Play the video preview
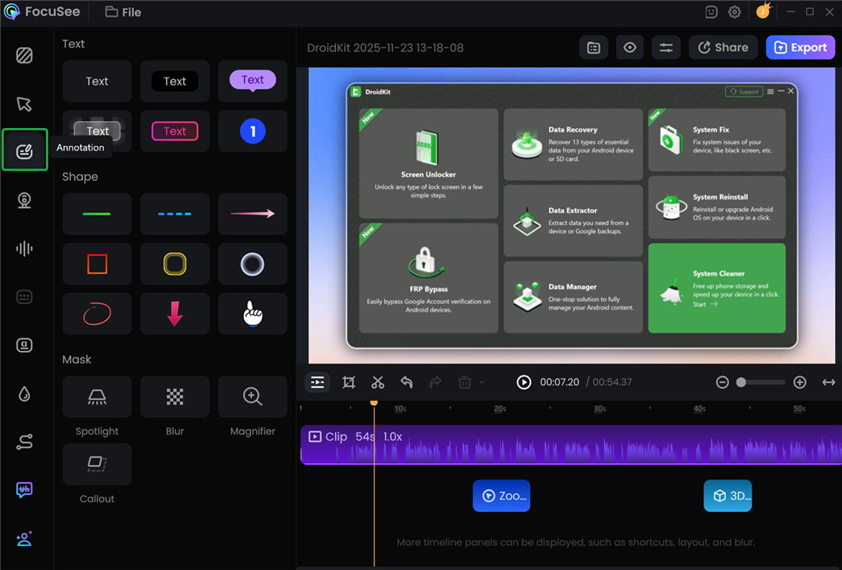Screen dimensions: 842x570 [524, 383]
